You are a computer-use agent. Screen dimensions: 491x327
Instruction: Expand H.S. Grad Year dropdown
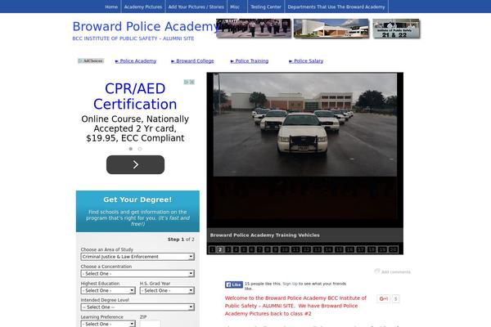pos(167,290)
